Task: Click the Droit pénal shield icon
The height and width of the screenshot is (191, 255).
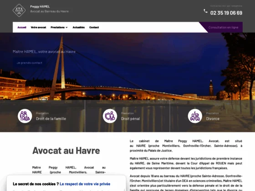Action: (110, 116)
